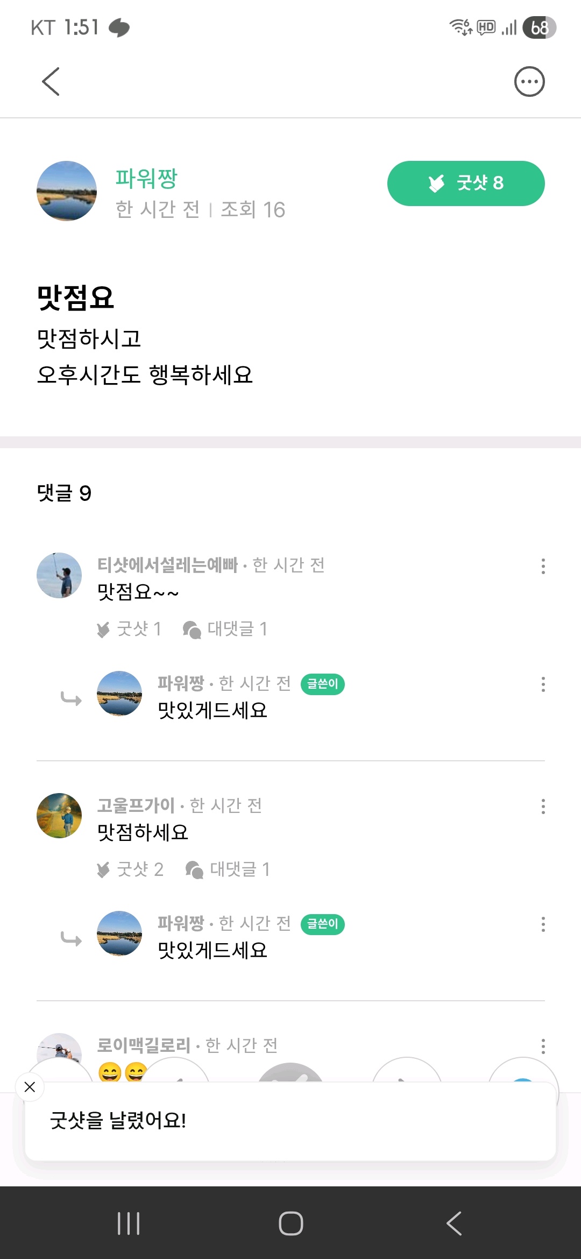Screen dimensions: 581x1259
Task: Toggle the green 굿샷 8 button
Action: [x=466, y=183]
